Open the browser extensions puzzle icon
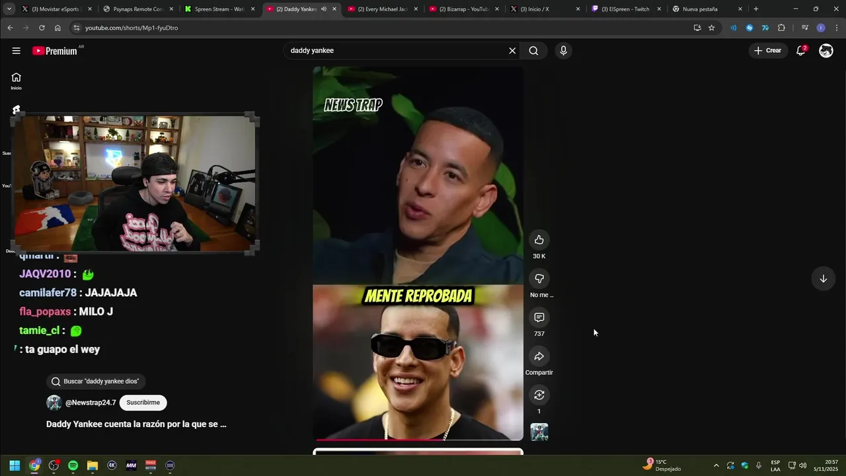This screenshot has width=846, height=476. tap(781, 28)
